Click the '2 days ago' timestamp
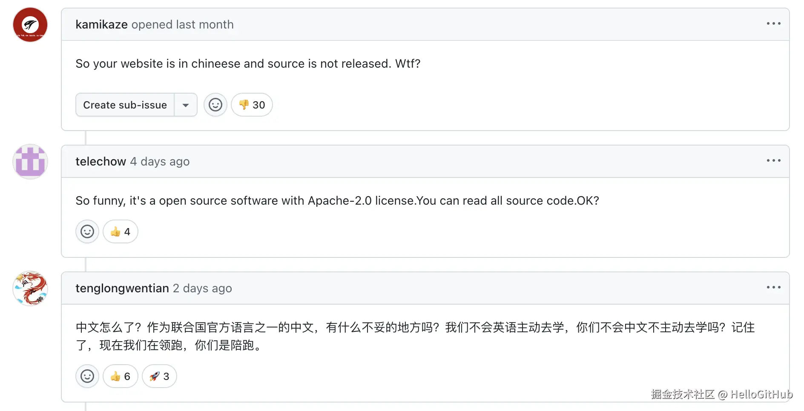The image size is (804, 411). (x=202, y=288)
